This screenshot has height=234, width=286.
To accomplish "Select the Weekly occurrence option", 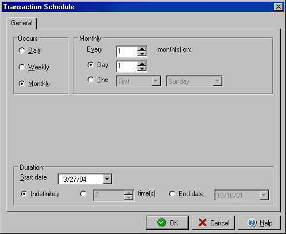I will pyautogui.click(x=22, y=67).
